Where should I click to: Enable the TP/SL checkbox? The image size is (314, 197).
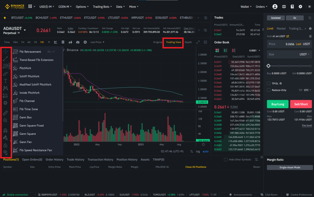pyautogui.click(x=268, y=83)
